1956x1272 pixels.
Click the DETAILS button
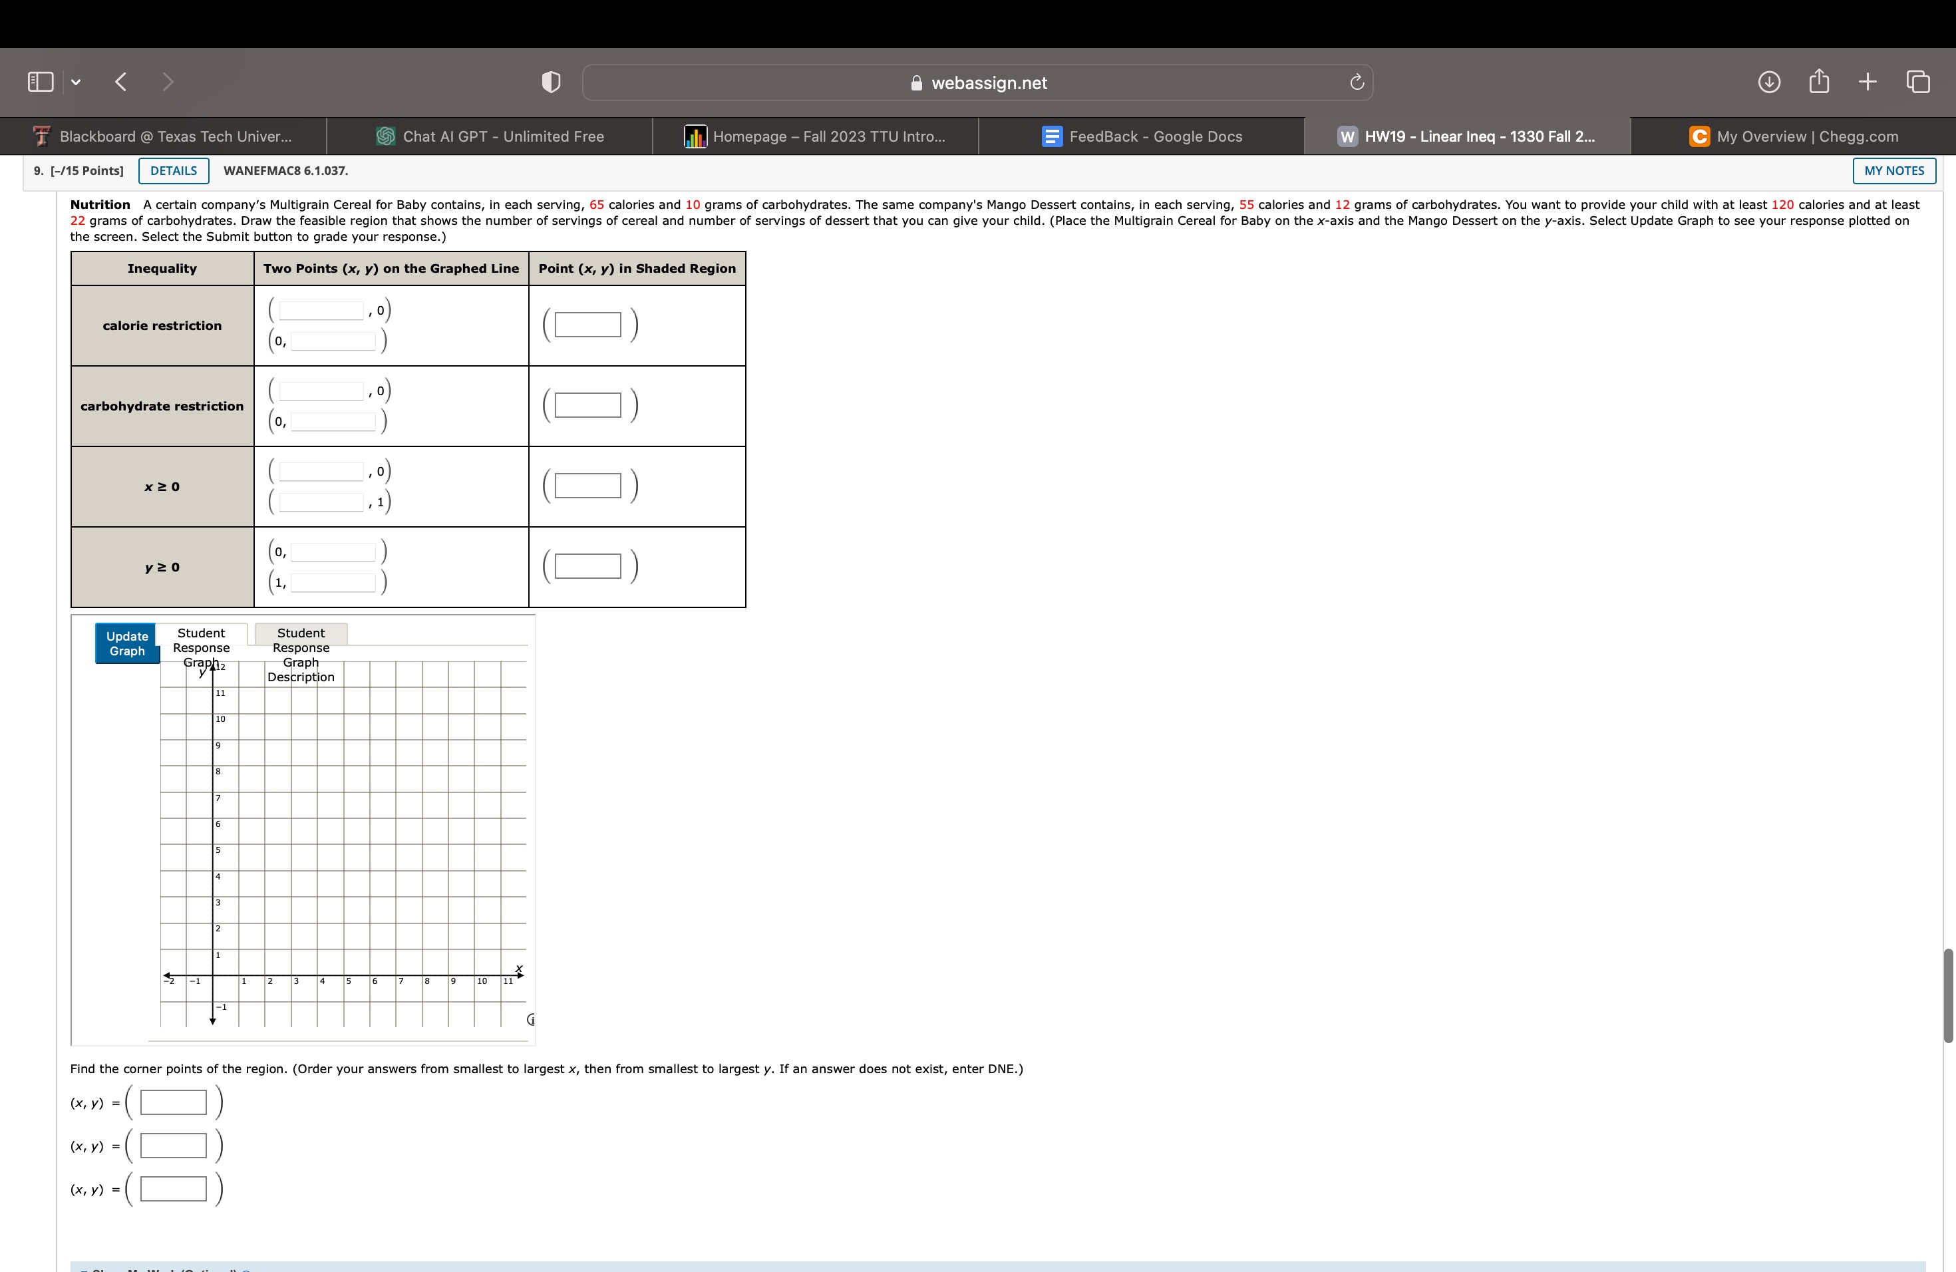[x=174, y=171]
